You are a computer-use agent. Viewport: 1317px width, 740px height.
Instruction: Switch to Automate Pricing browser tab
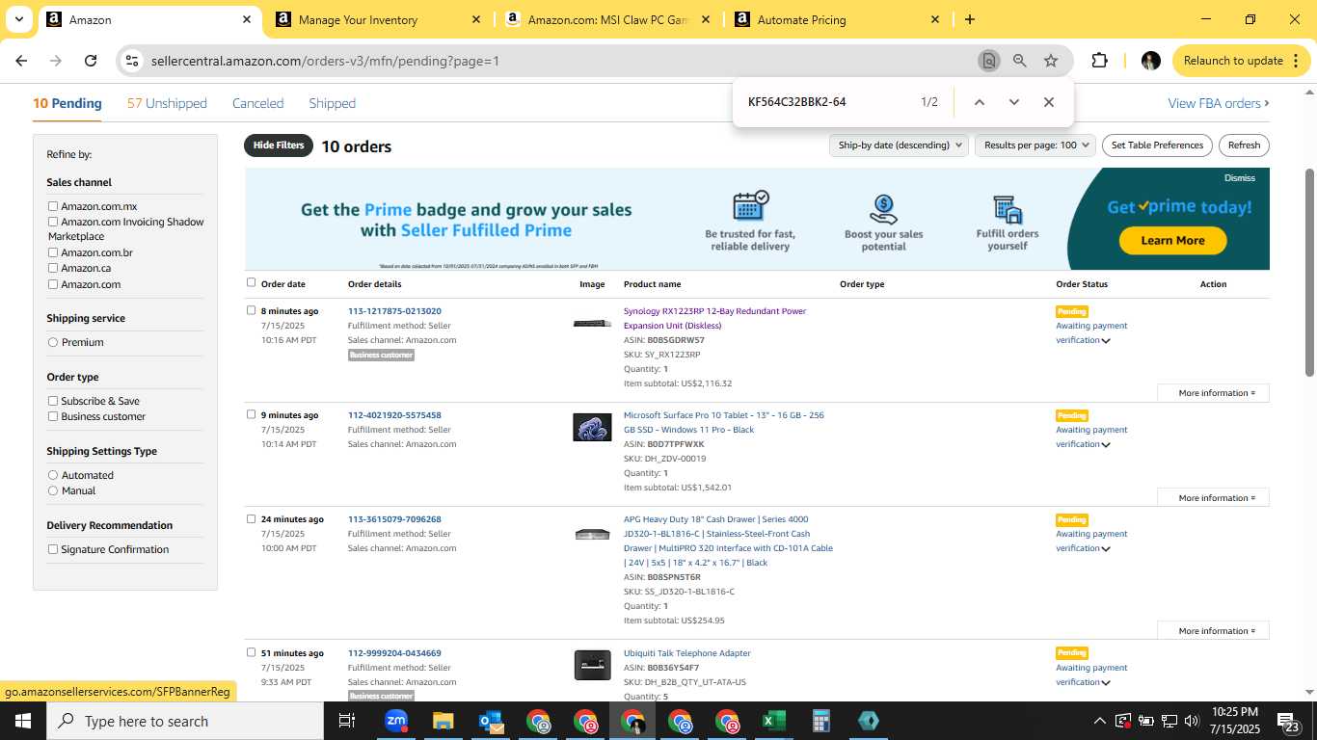coord(835,19)
